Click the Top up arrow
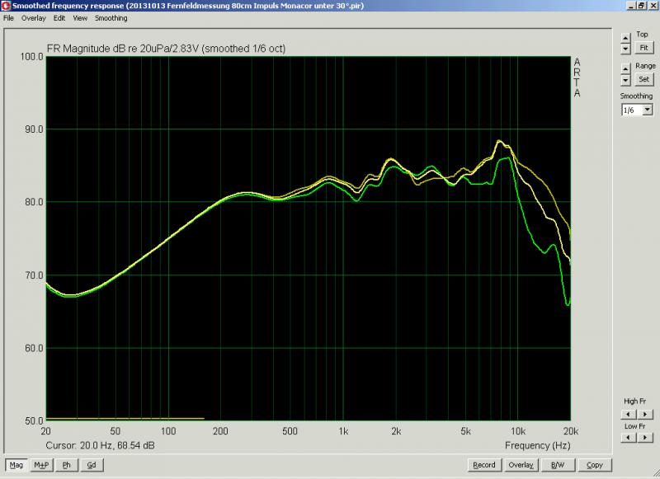Screen dimensions: 660x479 pos(625,38)
